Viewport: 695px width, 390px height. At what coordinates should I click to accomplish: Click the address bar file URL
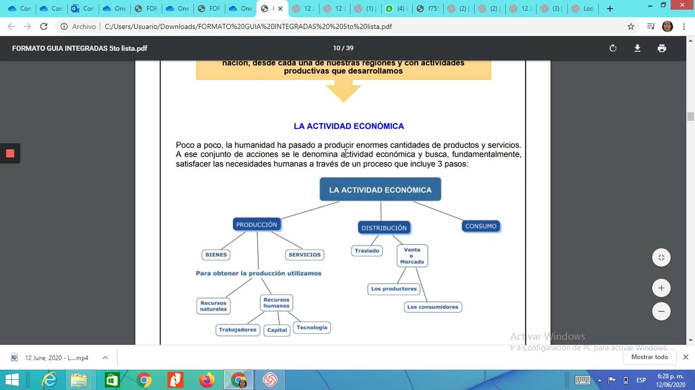pos(248,27)
